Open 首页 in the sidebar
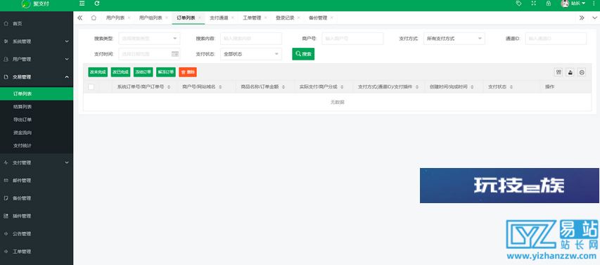 pos(37,24)
